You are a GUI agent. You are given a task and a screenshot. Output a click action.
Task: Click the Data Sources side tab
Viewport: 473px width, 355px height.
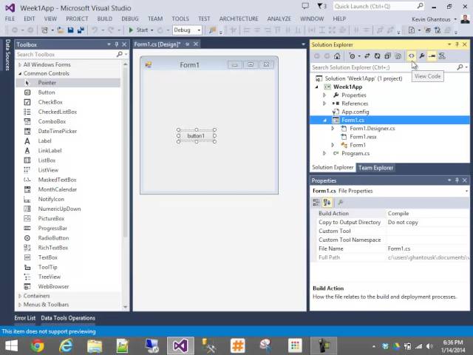coord(7,55)
